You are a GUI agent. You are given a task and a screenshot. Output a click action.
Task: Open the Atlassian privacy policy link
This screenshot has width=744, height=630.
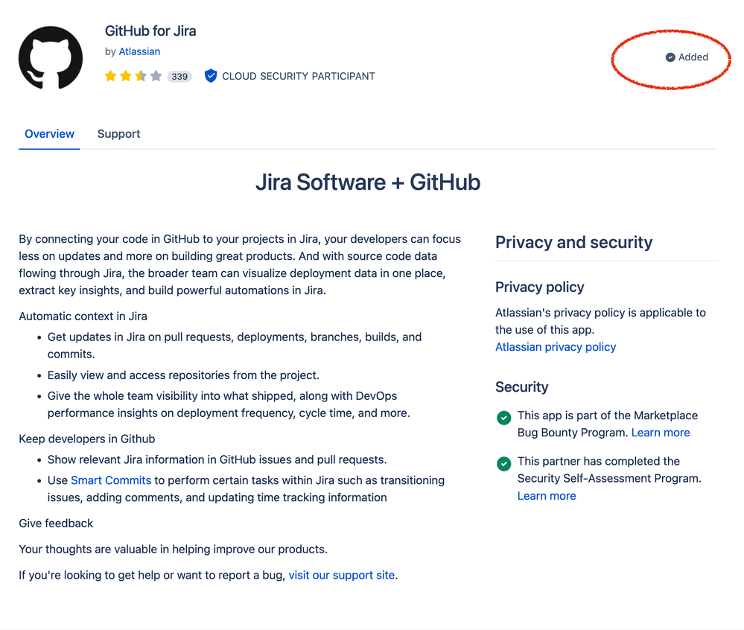click(x=556, y=347)
